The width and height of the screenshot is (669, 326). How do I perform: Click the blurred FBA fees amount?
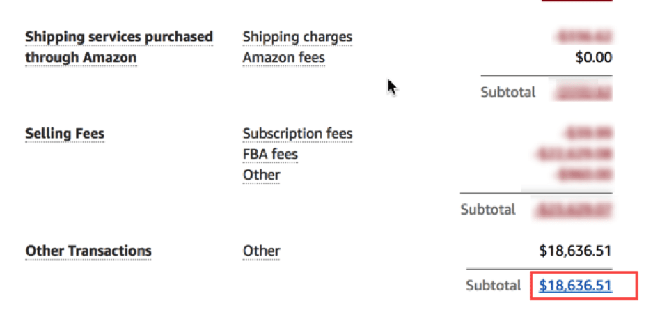(575, 154)
